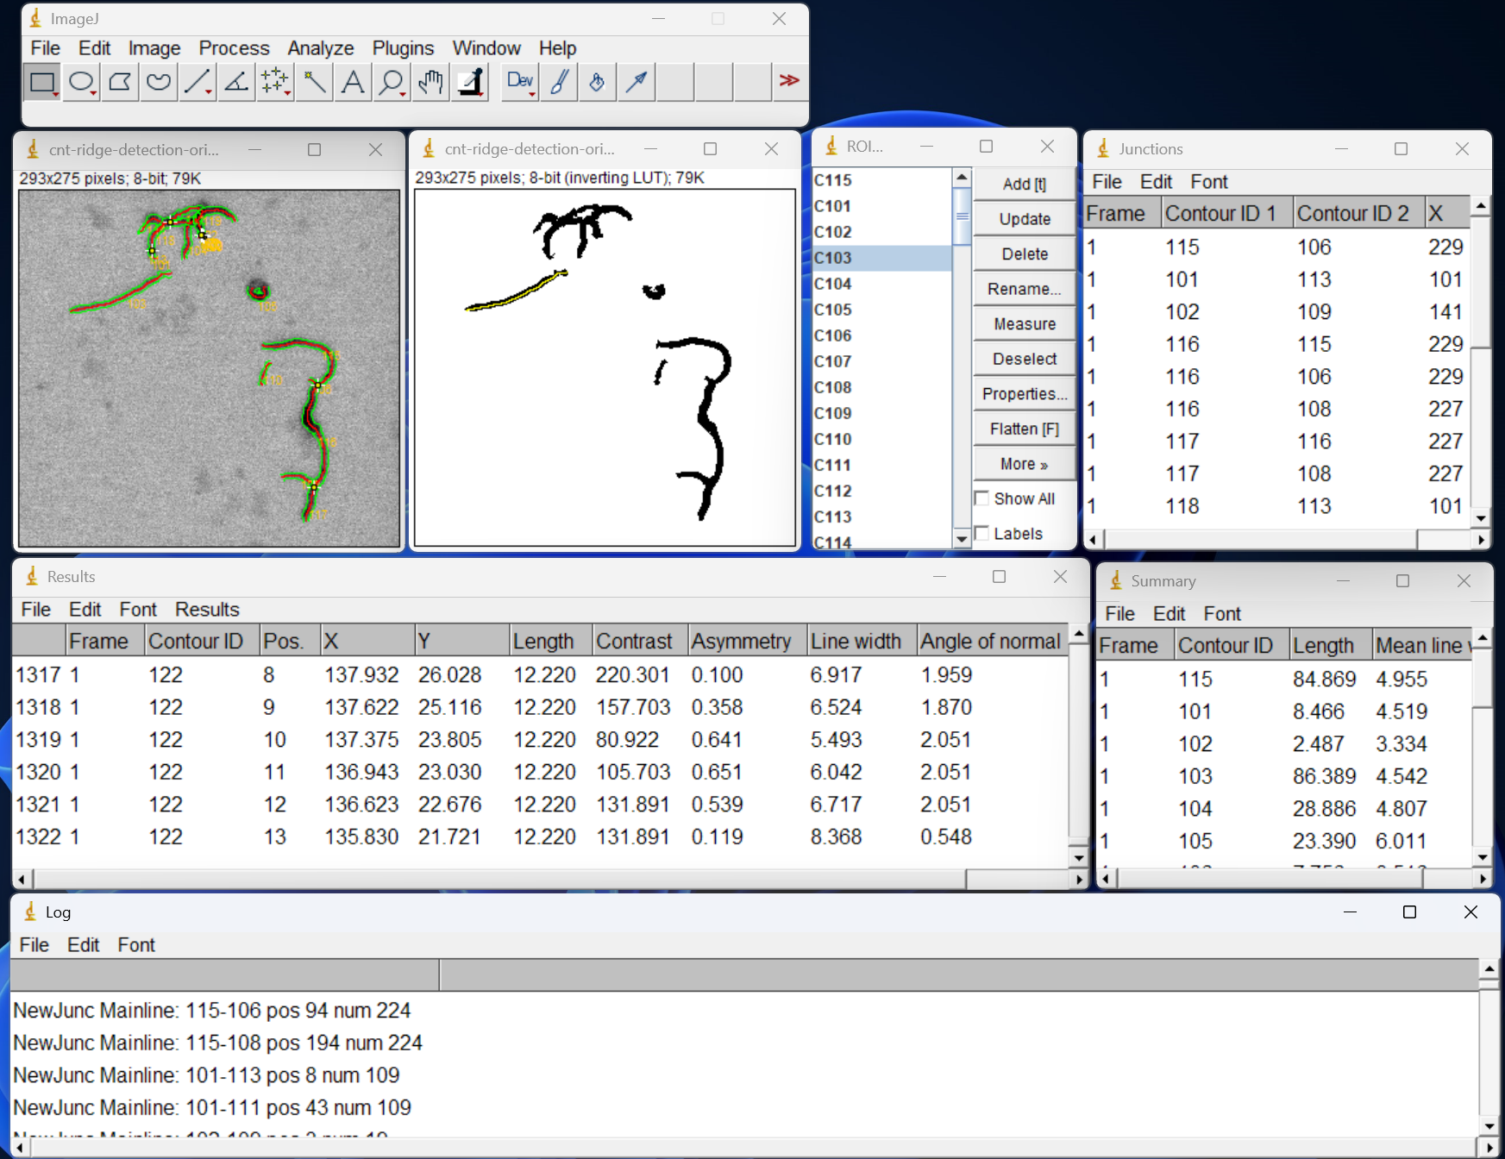Select ROI C113 in the list
The image size is (1505, 1159).
coord(881,517)
